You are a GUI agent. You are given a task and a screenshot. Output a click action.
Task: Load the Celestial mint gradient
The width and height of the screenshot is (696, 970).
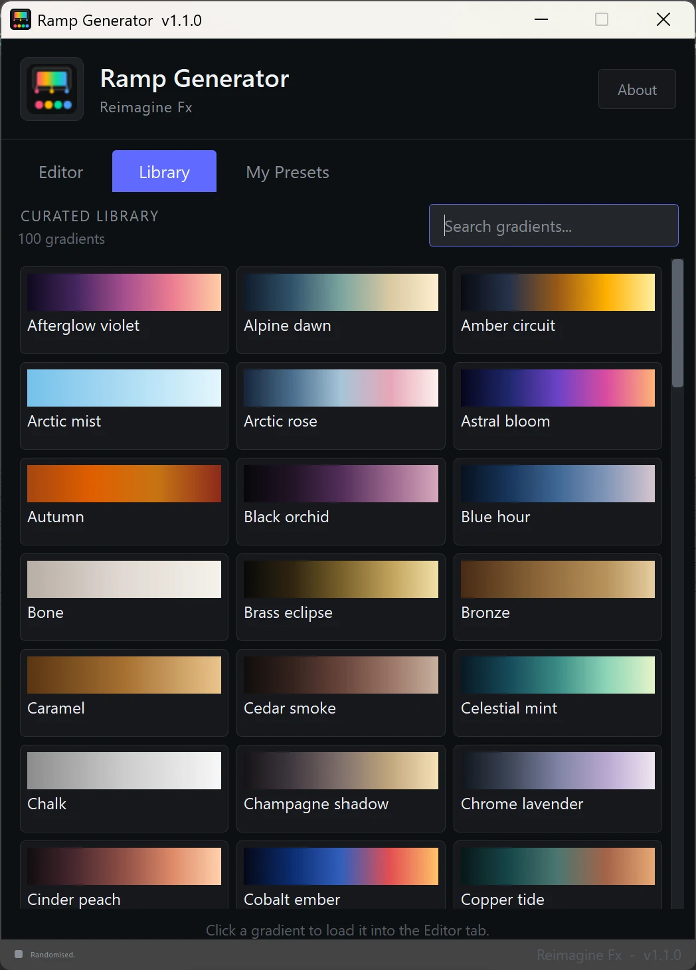click(x=558, y=692)
